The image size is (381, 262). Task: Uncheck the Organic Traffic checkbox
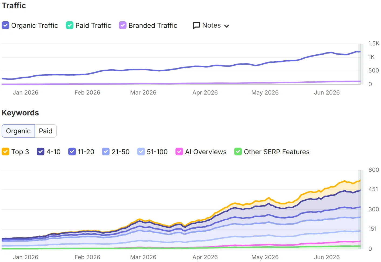5,25
